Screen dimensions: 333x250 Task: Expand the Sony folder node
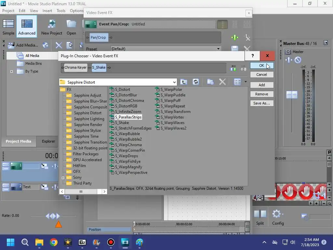pyautogui.click(x=63, y=178)
